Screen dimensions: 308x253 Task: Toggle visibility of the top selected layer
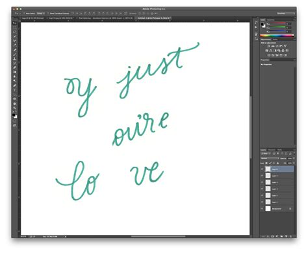tap(262, 169)
